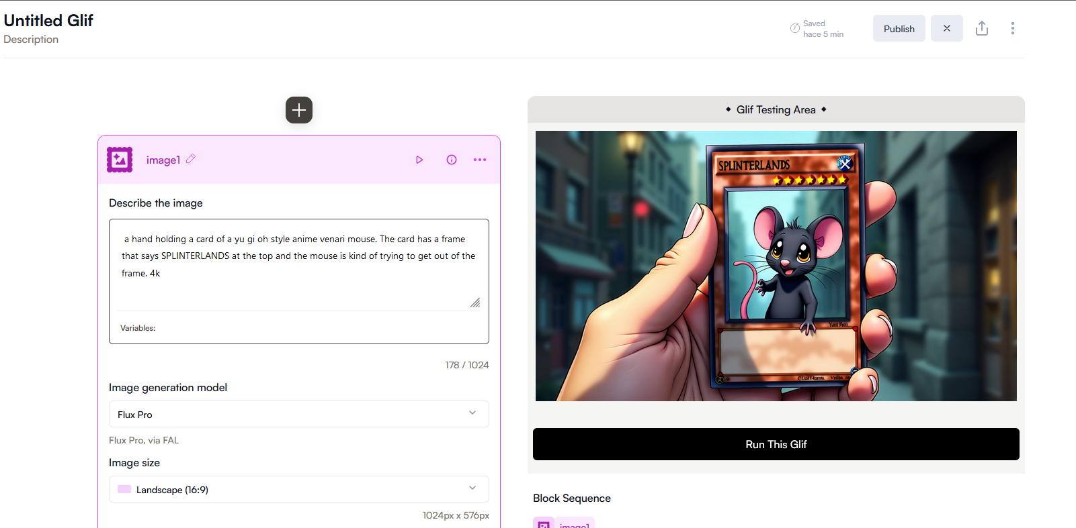Run the image1 block play icon

(419, 160)
